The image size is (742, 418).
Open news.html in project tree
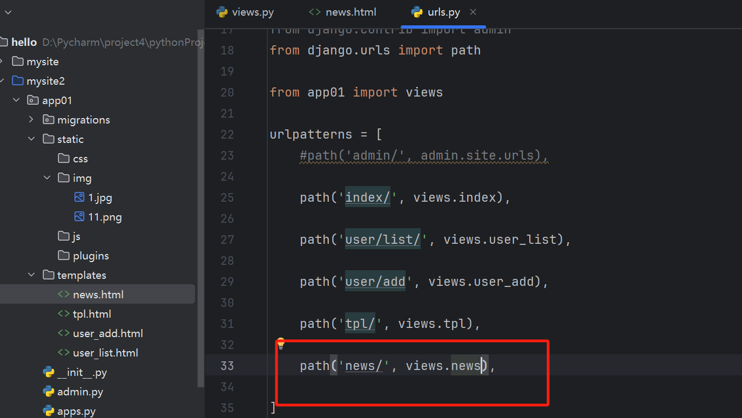[x=98, y=294]
